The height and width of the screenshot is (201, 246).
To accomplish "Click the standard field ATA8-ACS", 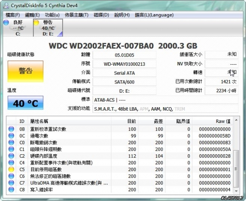I will click(x=166, y=100).
